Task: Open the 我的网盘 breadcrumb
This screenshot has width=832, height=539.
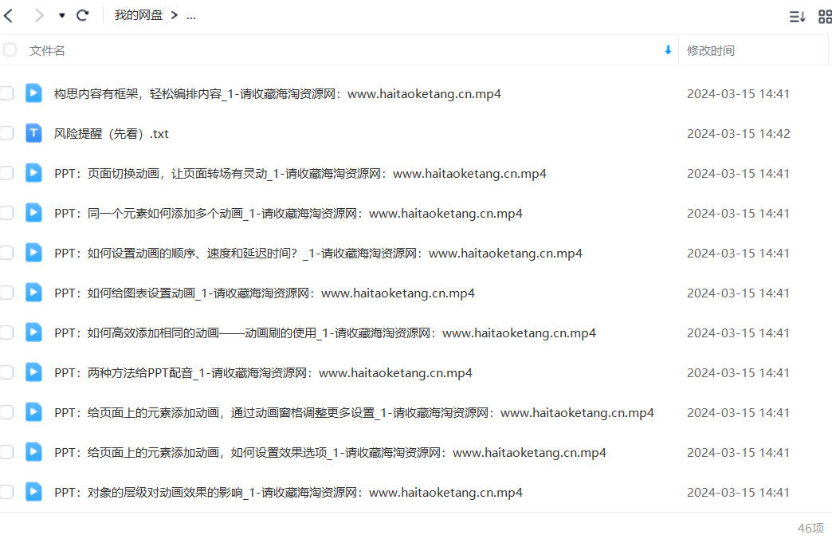Action: tap(139, 15)
